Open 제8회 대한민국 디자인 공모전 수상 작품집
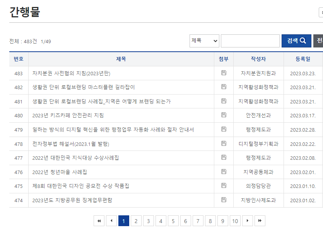This screenshot has width=323, height=230. [x=81, y=186]
